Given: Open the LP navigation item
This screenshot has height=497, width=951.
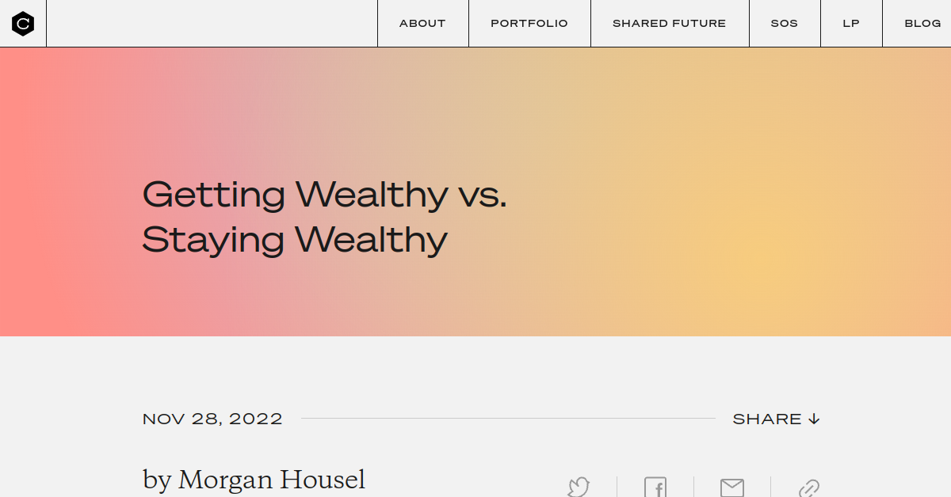Looking at the screenshot, I should (x=851, y=23).
